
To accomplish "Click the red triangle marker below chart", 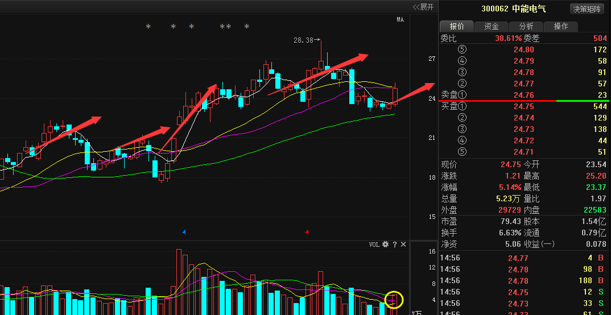I will pos(307,232).
